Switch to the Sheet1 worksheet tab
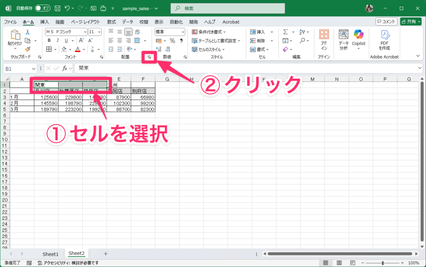 click(x=50, y=254)
